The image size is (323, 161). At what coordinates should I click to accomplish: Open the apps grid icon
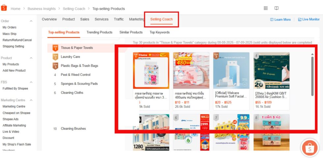(x=266, y=8)
